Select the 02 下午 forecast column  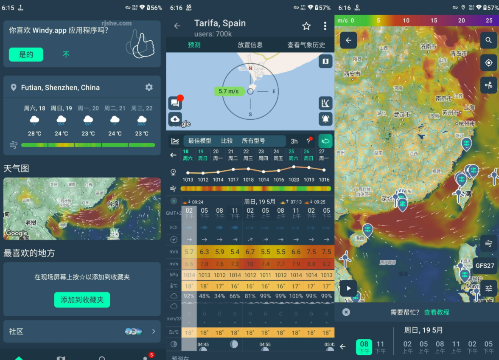189,213
